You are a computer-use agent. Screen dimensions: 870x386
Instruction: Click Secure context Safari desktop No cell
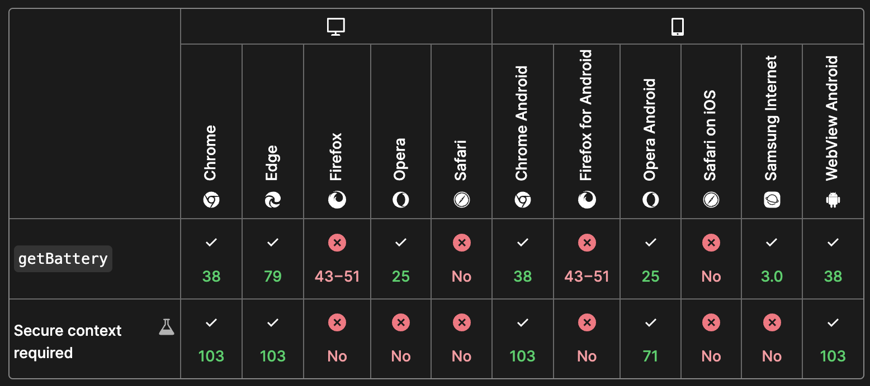point(461,339)
